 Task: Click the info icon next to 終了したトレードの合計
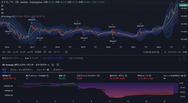click(47, 76)
